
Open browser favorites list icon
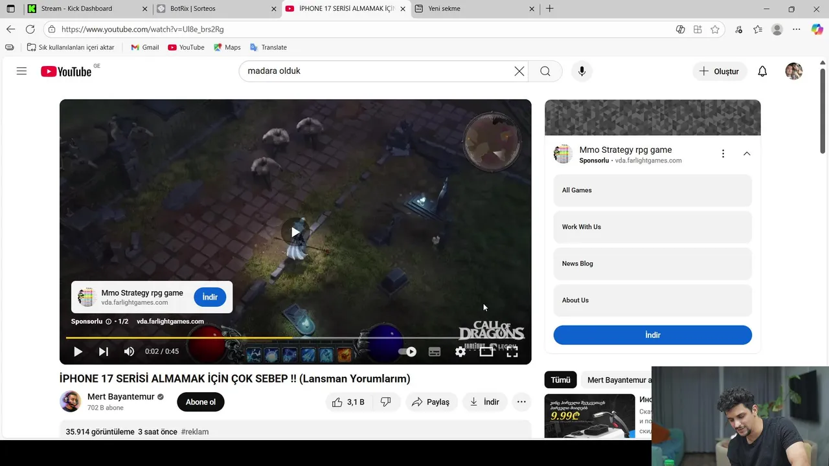(x=758, y=29)
